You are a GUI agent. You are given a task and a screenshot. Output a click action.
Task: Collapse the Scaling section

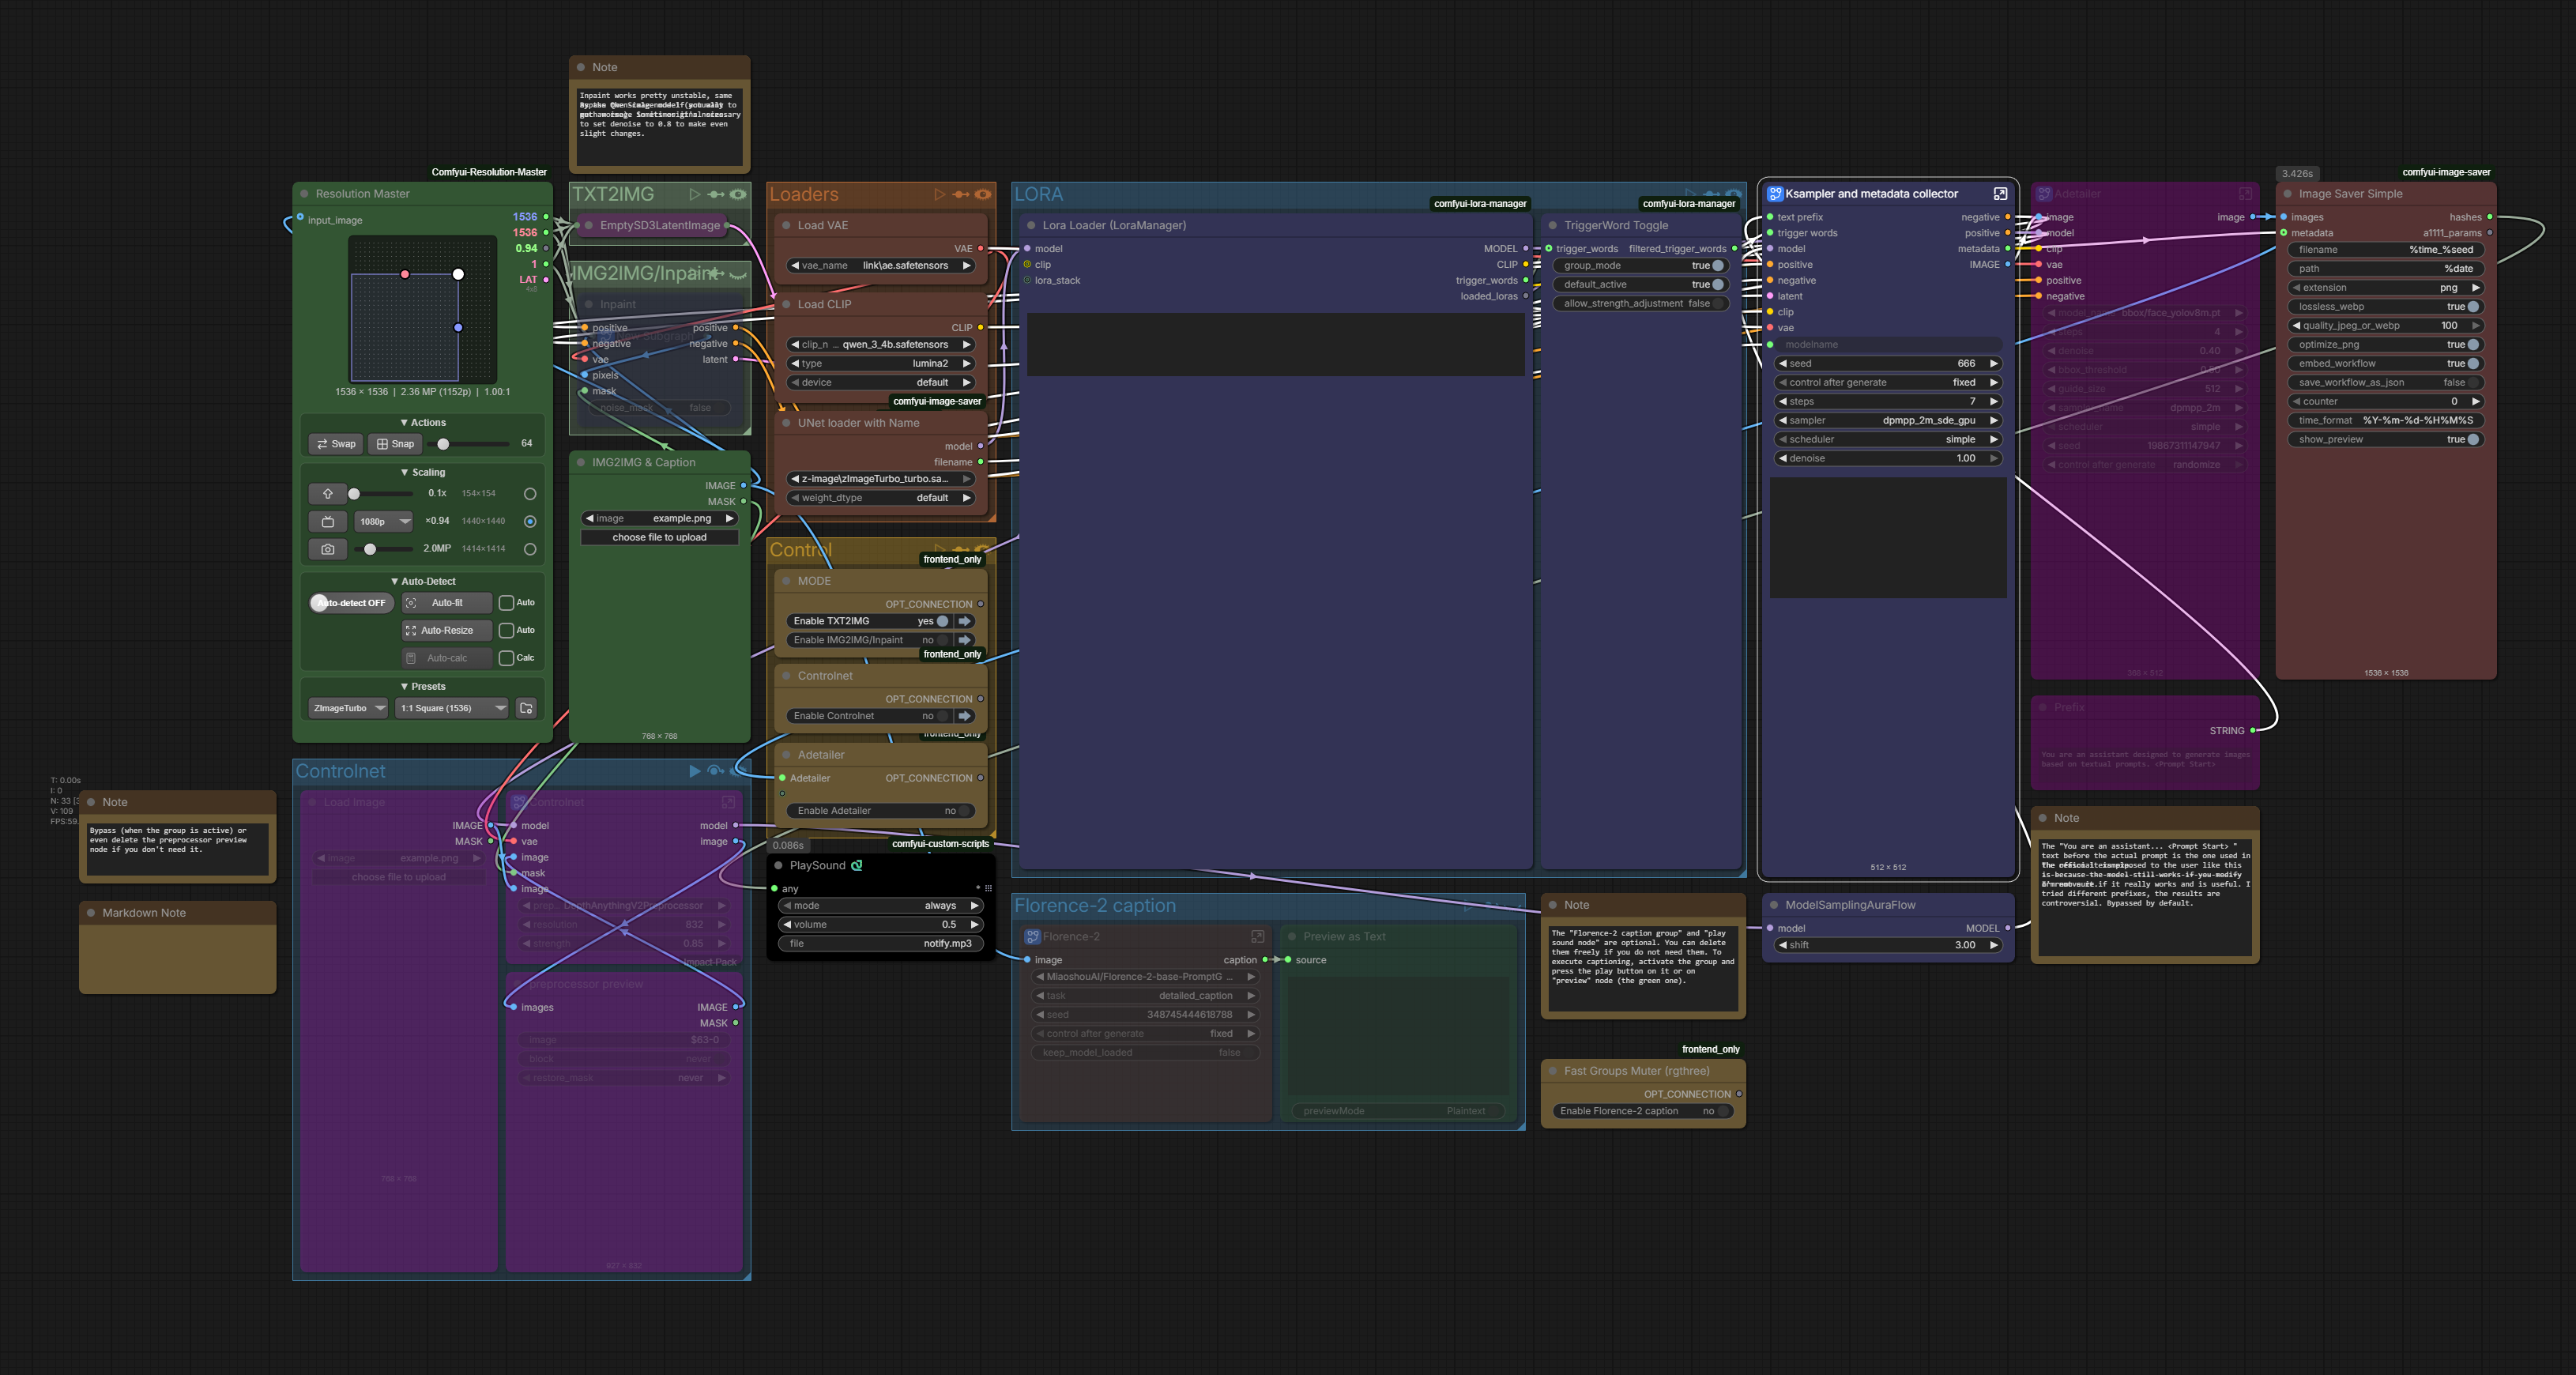tap(423, 473)
